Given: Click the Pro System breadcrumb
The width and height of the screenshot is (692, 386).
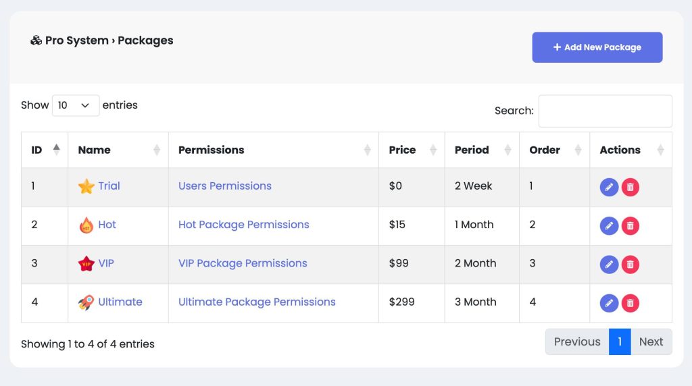Looking at the screenshot, I should tap(77, 40).
